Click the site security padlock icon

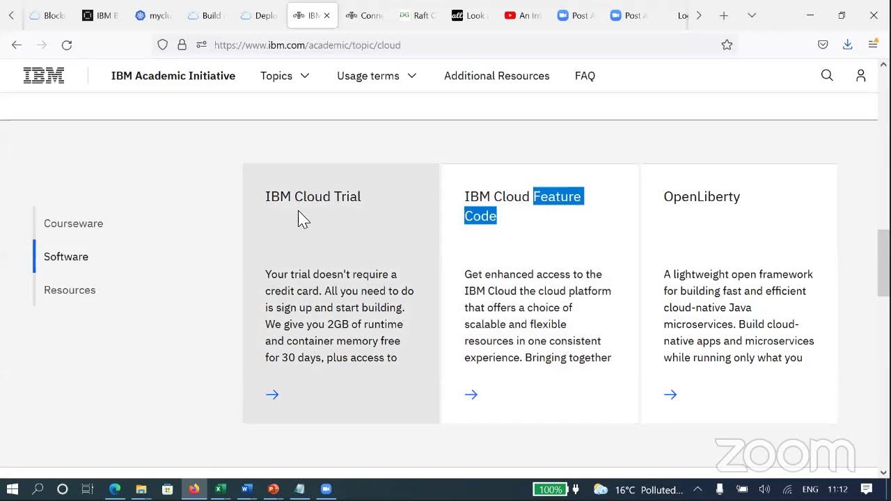point(182,45)
